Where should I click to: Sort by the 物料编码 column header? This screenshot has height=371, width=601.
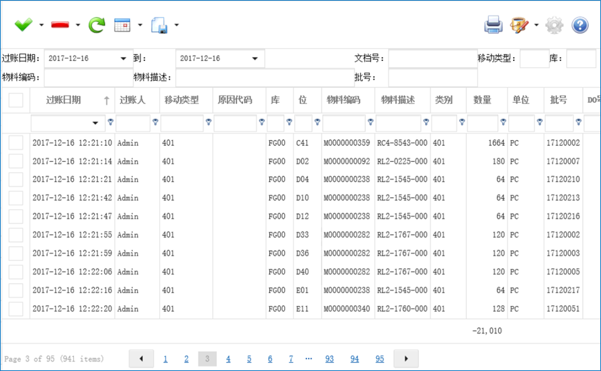343,100
